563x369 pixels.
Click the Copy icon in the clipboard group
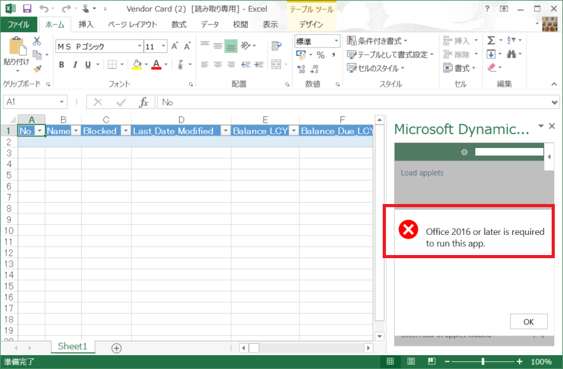(37, 55)
